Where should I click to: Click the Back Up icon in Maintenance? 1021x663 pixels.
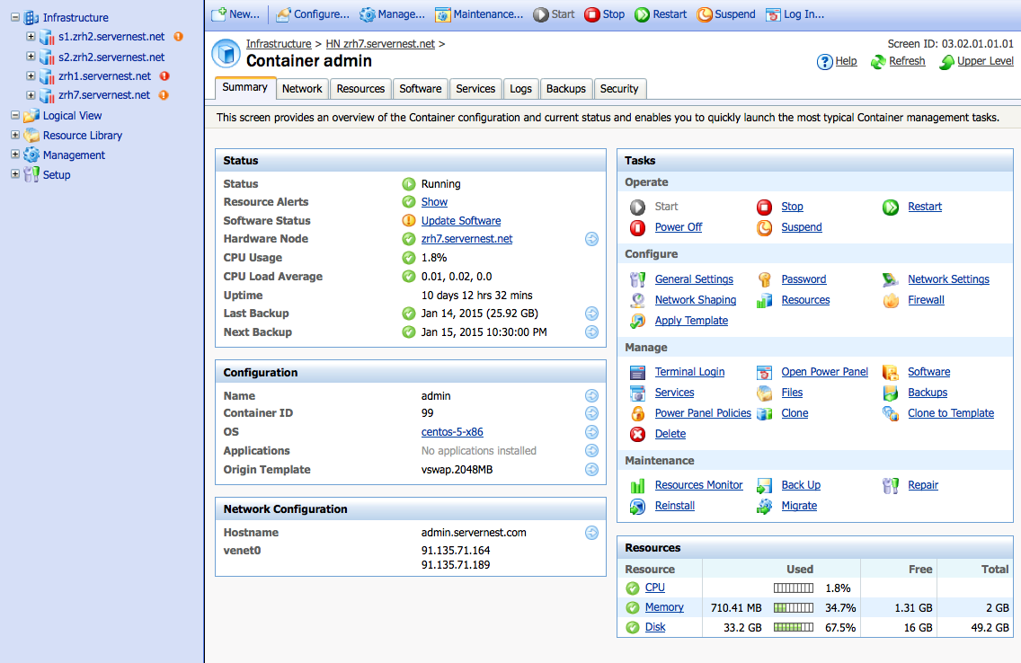pos(764,485)
